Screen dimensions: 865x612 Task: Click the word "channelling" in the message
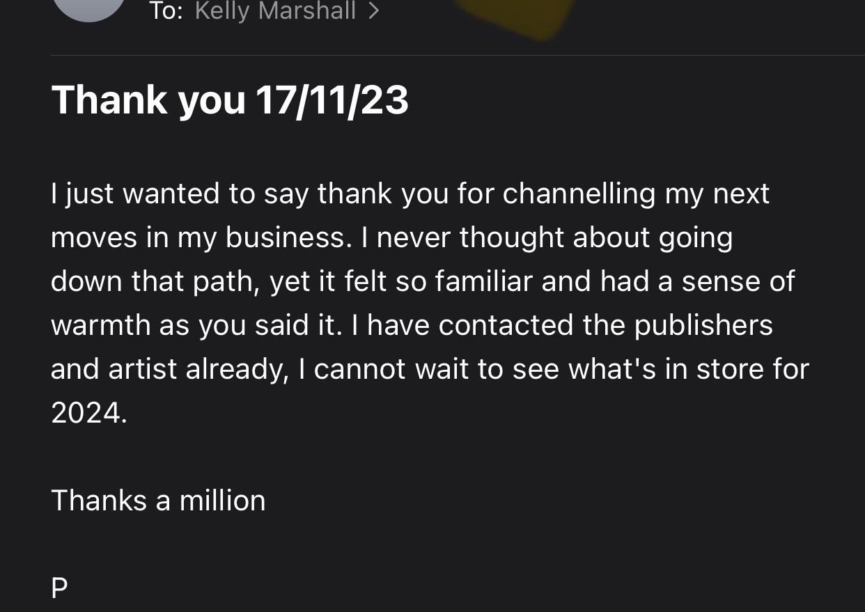point(579,194)
